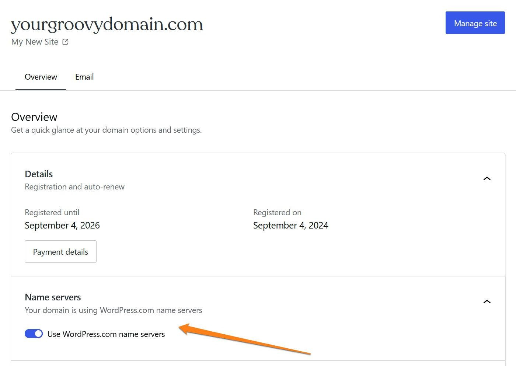The height and width of the screenshot is (366, 516).
Task: Click the Name servers section title
Action: pyautogui.click(x=53, y=297)
